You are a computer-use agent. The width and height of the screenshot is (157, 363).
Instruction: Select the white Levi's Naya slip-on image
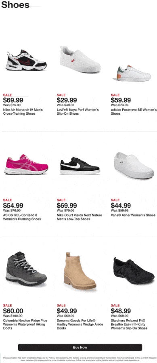pos(80,59)
